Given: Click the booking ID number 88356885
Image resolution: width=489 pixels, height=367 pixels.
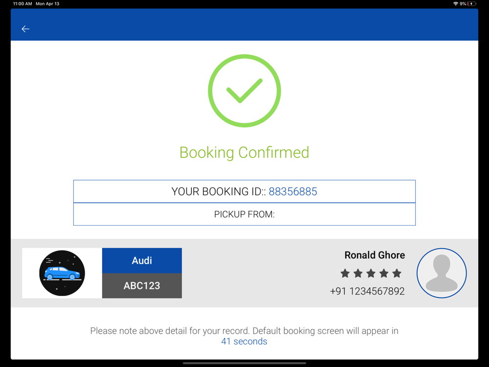Looking at the screenshot, I should click(x=293, y=191).
